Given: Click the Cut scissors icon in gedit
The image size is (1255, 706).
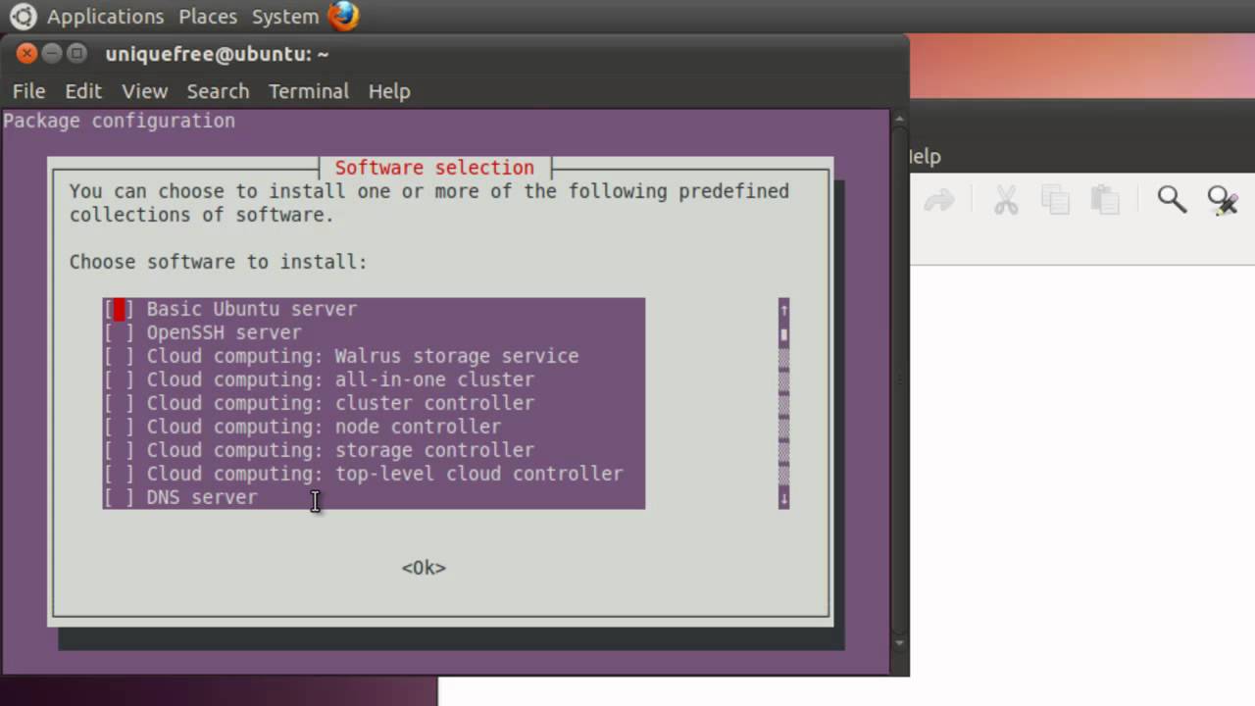Looking at the screenshot, I should (x=1006, y=200).
